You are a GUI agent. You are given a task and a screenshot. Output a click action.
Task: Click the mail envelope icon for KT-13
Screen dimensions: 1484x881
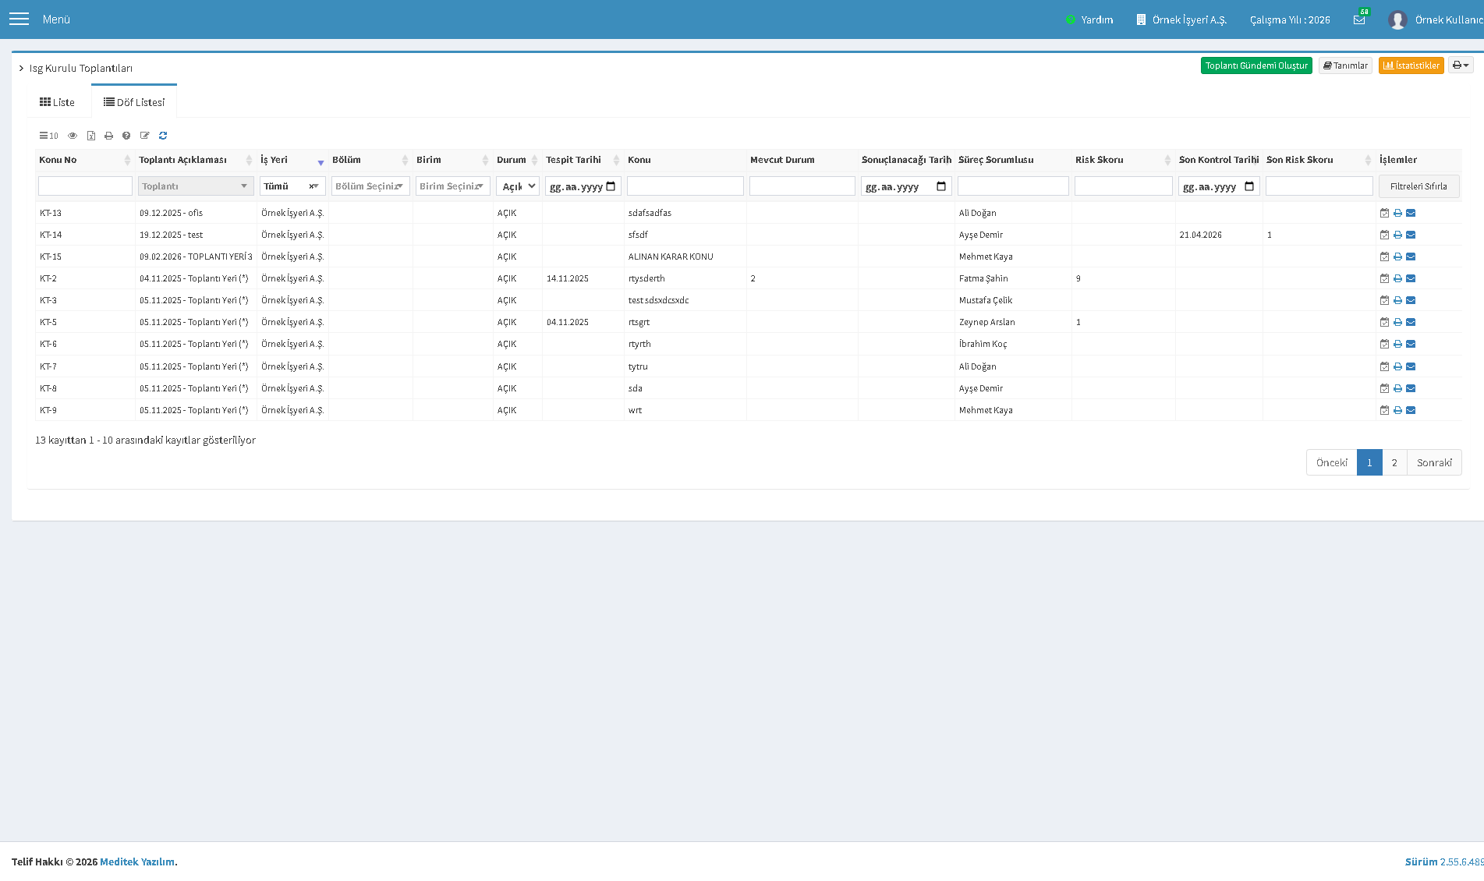[x=1411, y=213]
